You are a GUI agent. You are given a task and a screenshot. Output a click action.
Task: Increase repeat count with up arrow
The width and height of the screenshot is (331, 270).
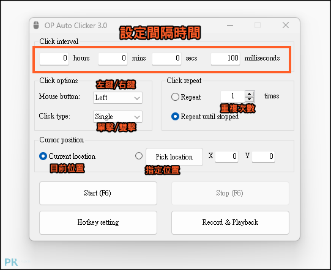tap(250, 94)
